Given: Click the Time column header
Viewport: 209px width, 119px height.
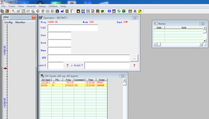Looking at the screenshot, I should (x=90, y=80).
